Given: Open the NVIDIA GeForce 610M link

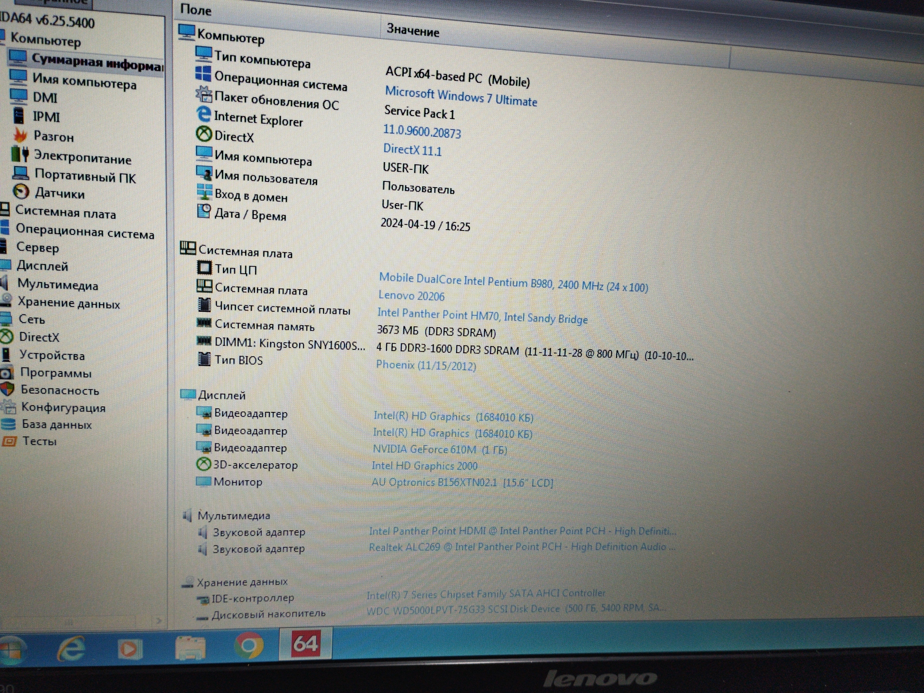Looking at the screenshot, I should click(x=440, y=449).
